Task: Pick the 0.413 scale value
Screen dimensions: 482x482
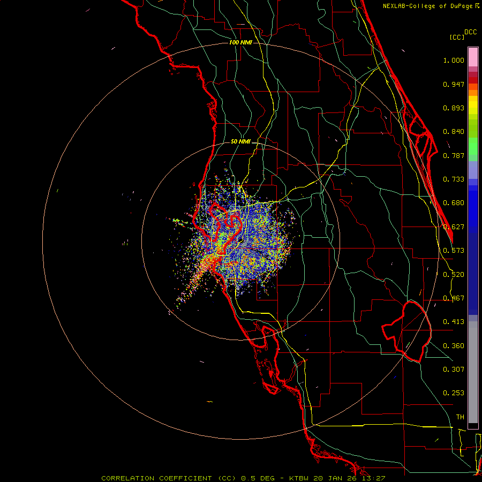Action: [x=454, y=322]
